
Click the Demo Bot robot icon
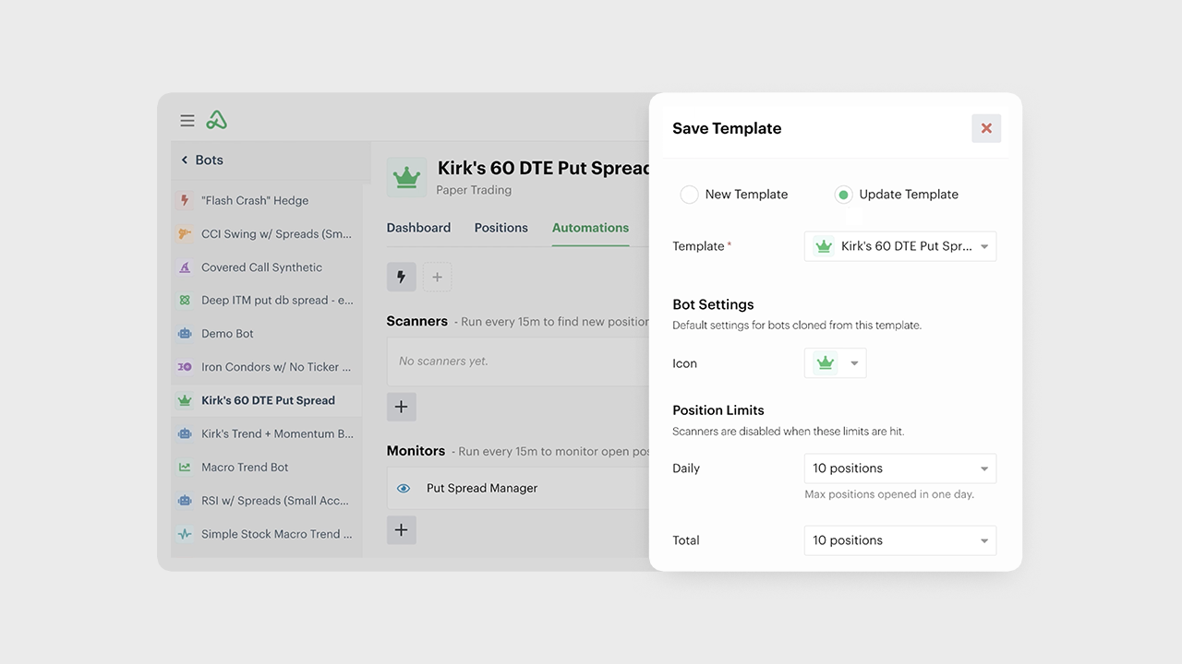pos(185,333)
